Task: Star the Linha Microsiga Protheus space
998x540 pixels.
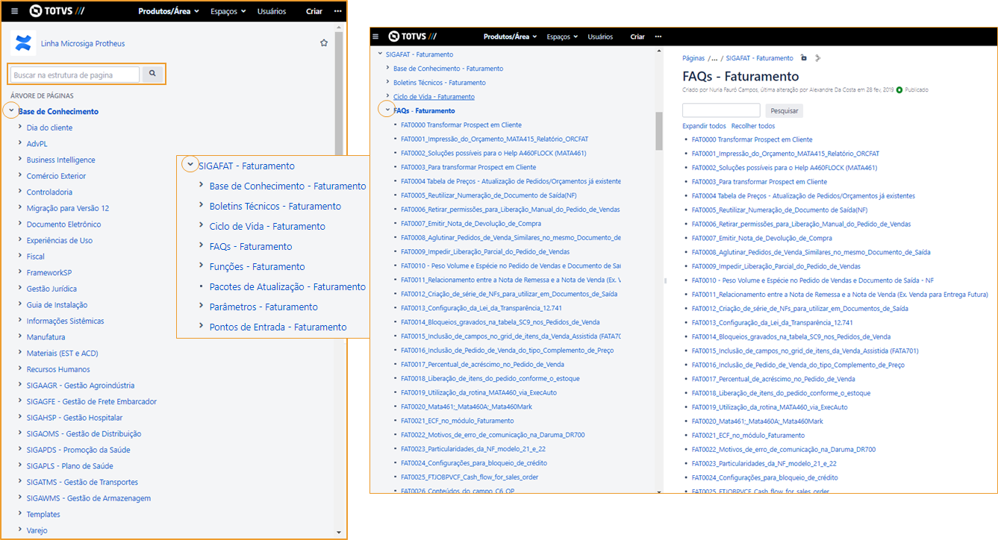Action: [324, 43]
